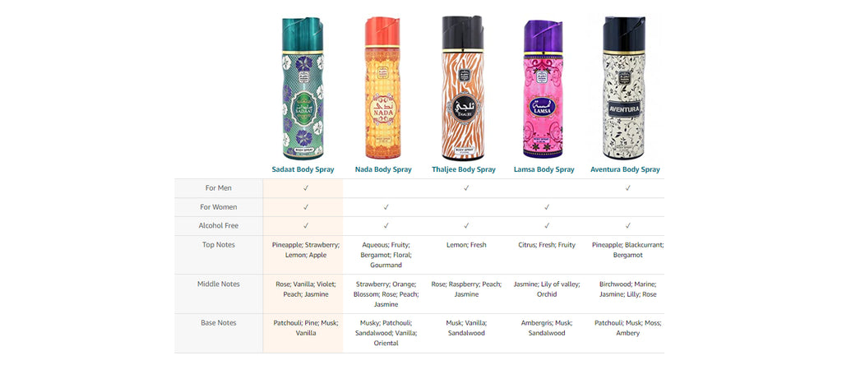Open the Thaljee Body Spray link
The image size is (842, 365).
[x=464, y=169]
